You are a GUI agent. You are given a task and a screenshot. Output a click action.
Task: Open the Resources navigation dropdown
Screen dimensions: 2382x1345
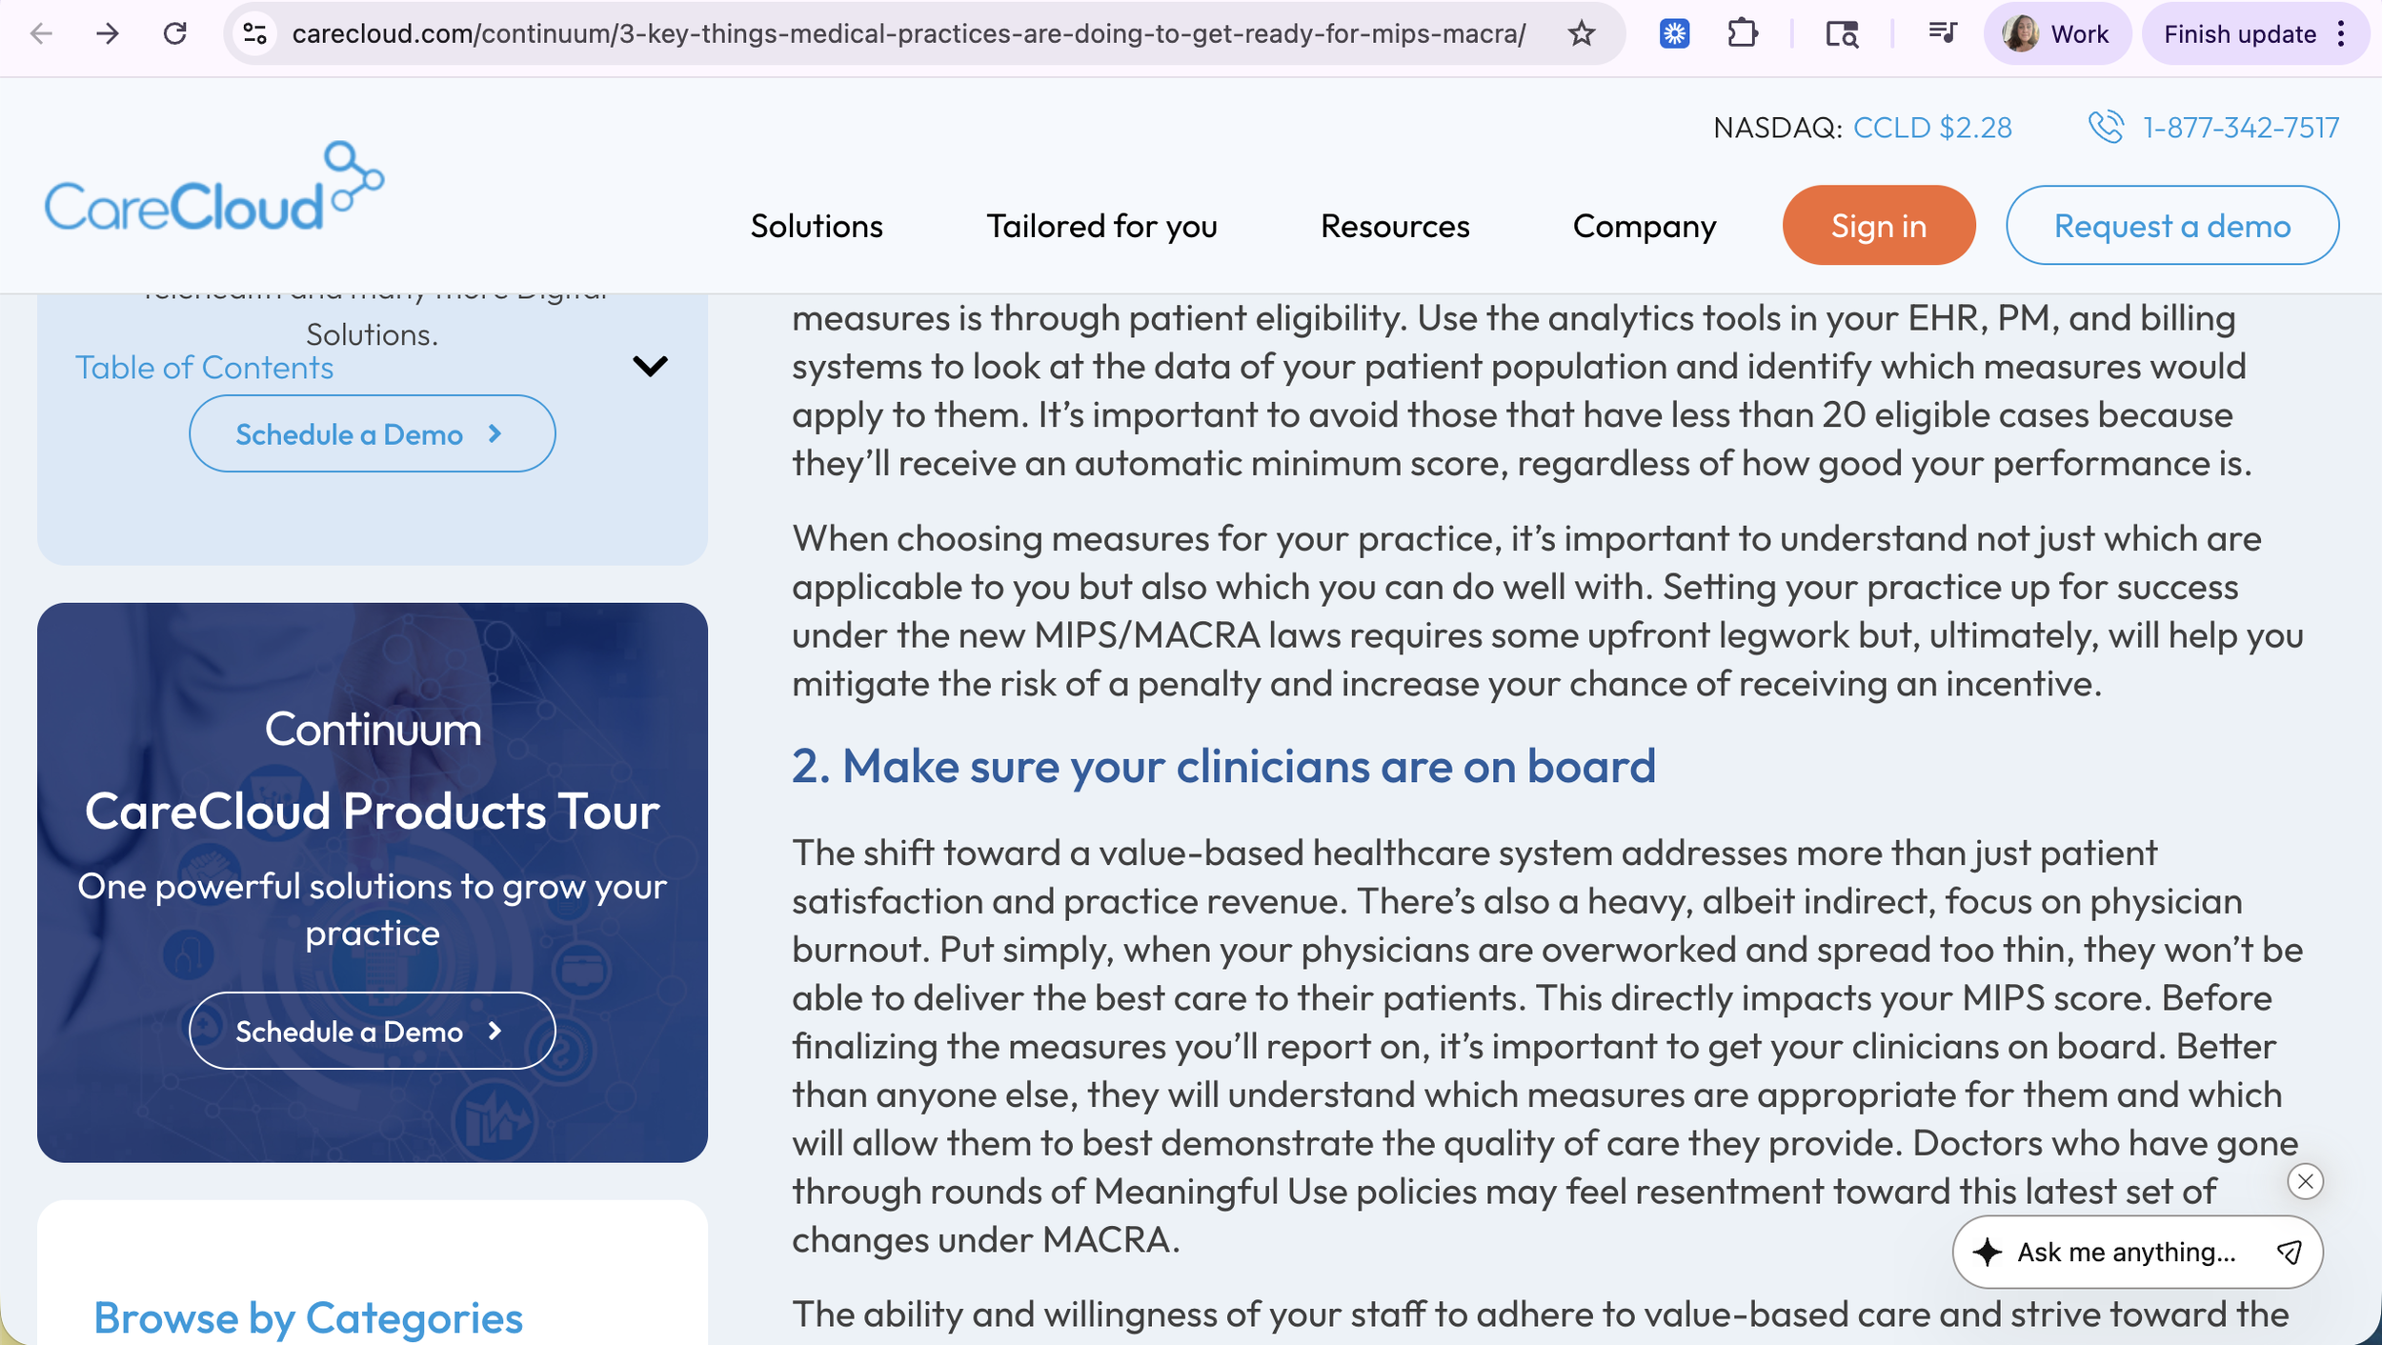tap(1394, 227)
